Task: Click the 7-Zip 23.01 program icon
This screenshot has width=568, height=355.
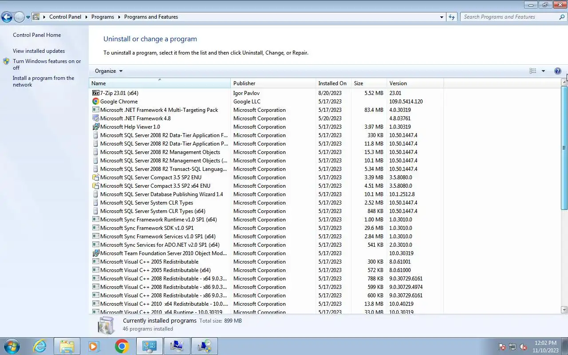Action: [x=95, y=93]
